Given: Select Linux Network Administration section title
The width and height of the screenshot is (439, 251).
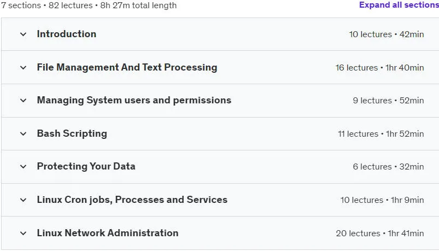Looking at the screenshot, I should (x=108, y=233).
